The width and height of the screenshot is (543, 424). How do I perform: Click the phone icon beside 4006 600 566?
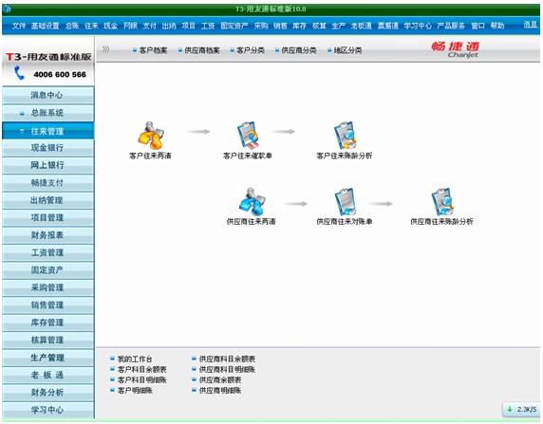tap(19, 73)
